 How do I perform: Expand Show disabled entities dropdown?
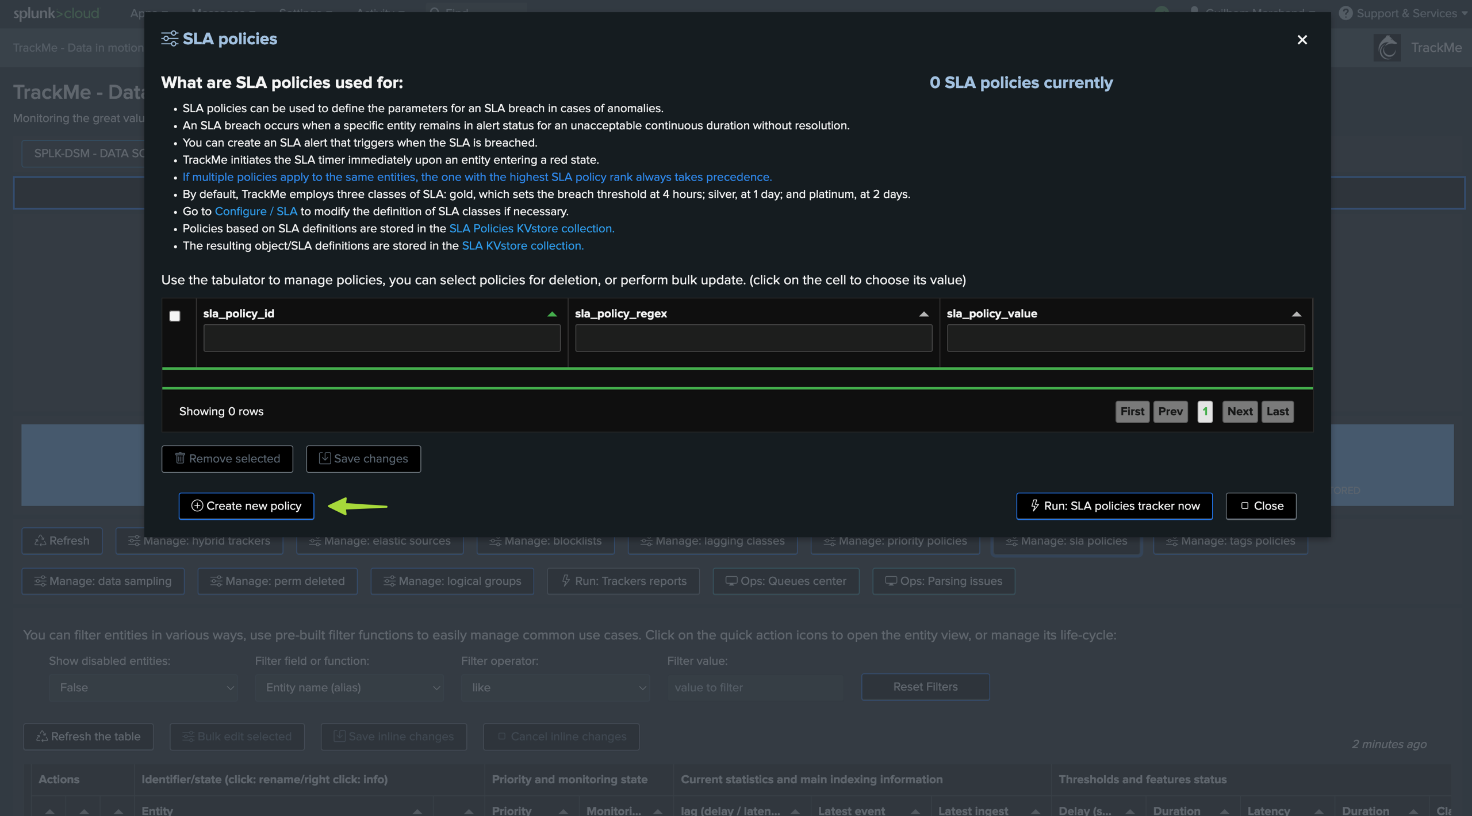pos(143,688)
